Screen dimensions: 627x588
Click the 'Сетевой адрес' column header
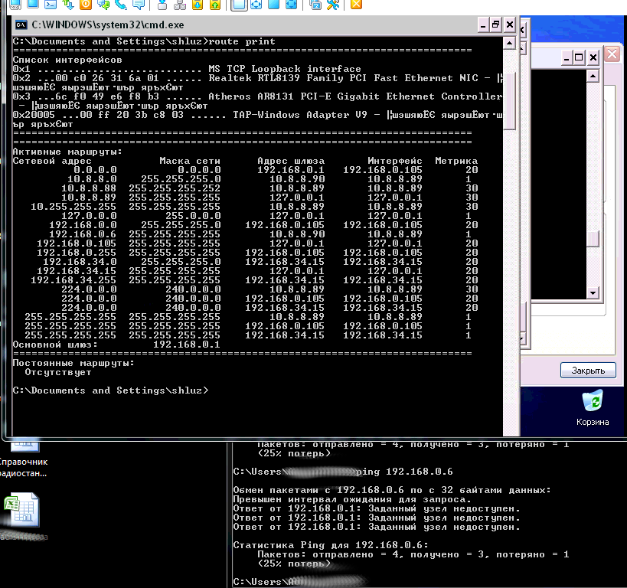(52, 162)
